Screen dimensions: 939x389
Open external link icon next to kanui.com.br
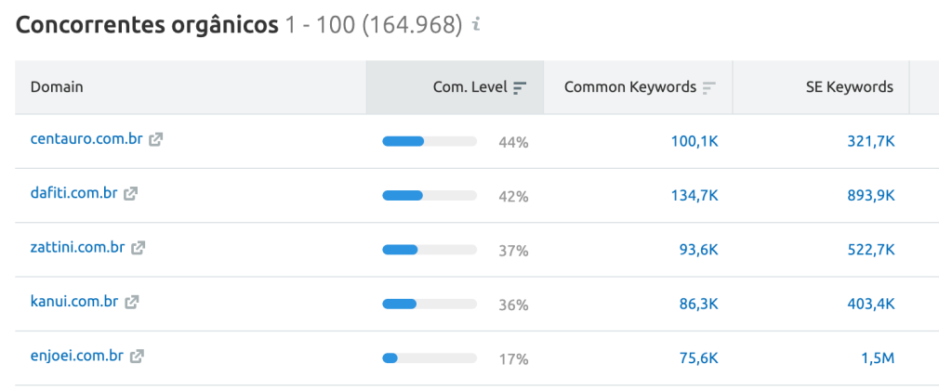132,302
